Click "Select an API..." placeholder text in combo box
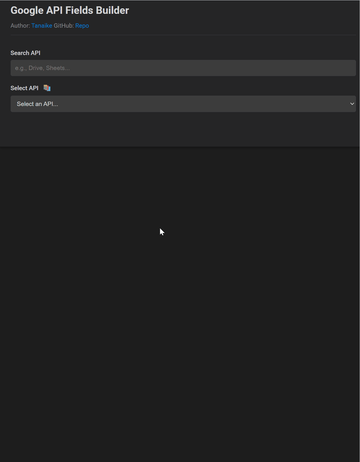360x462 pixels. [37, 104]
